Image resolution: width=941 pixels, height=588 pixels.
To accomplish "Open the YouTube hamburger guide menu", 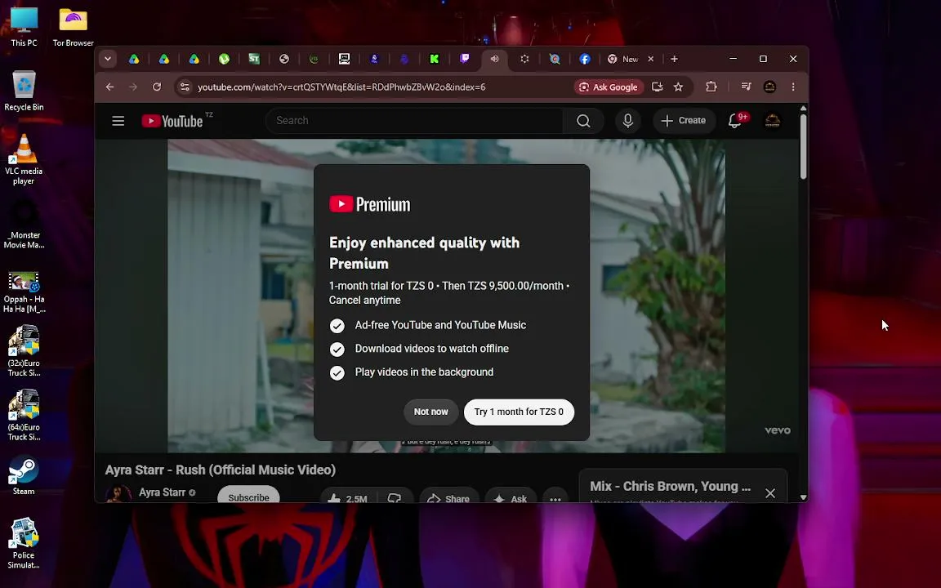I will click(118, 121).
